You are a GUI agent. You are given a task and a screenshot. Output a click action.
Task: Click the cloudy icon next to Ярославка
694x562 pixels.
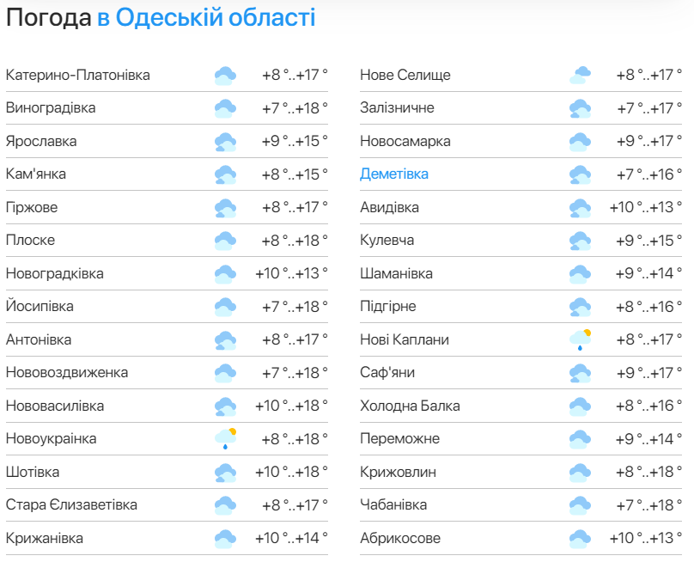pos(225,142)
